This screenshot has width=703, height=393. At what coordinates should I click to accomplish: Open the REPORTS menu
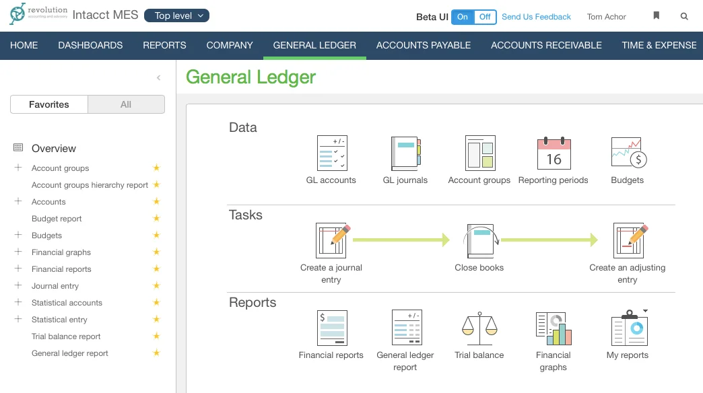(x=164, y=45)
